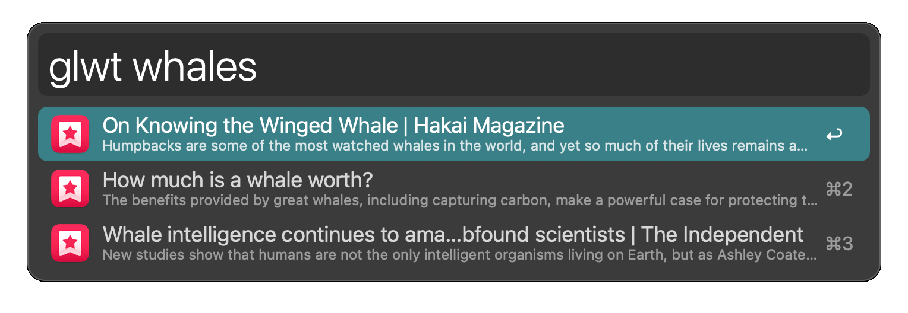Open "How much is a whale worth?" title
The width and height of the screenshot is (908, 313).
238,180
